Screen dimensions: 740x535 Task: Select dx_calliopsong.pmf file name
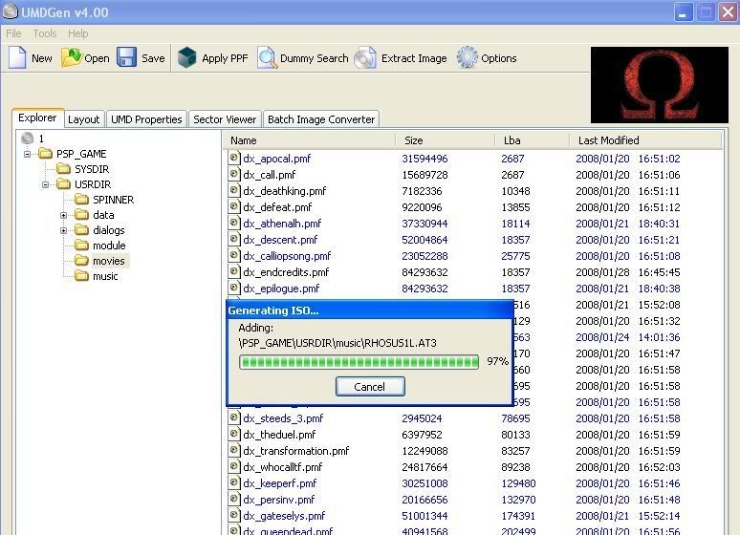click(x=287, y=256)
